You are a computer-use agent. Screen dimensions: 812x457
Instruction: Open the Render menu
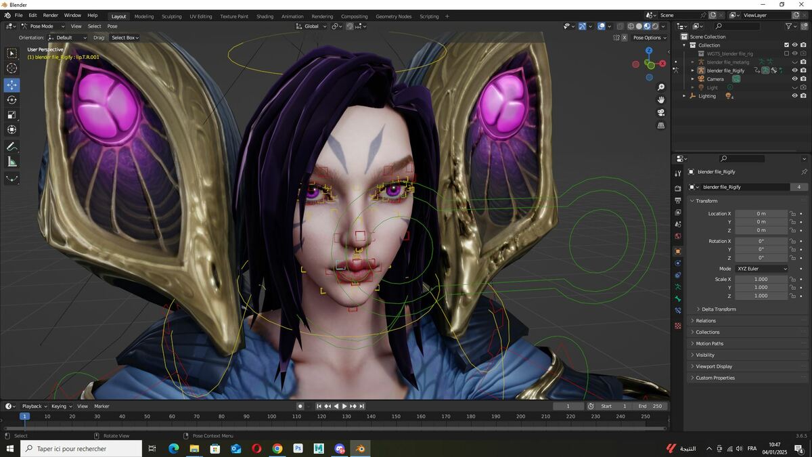(51, 15)
